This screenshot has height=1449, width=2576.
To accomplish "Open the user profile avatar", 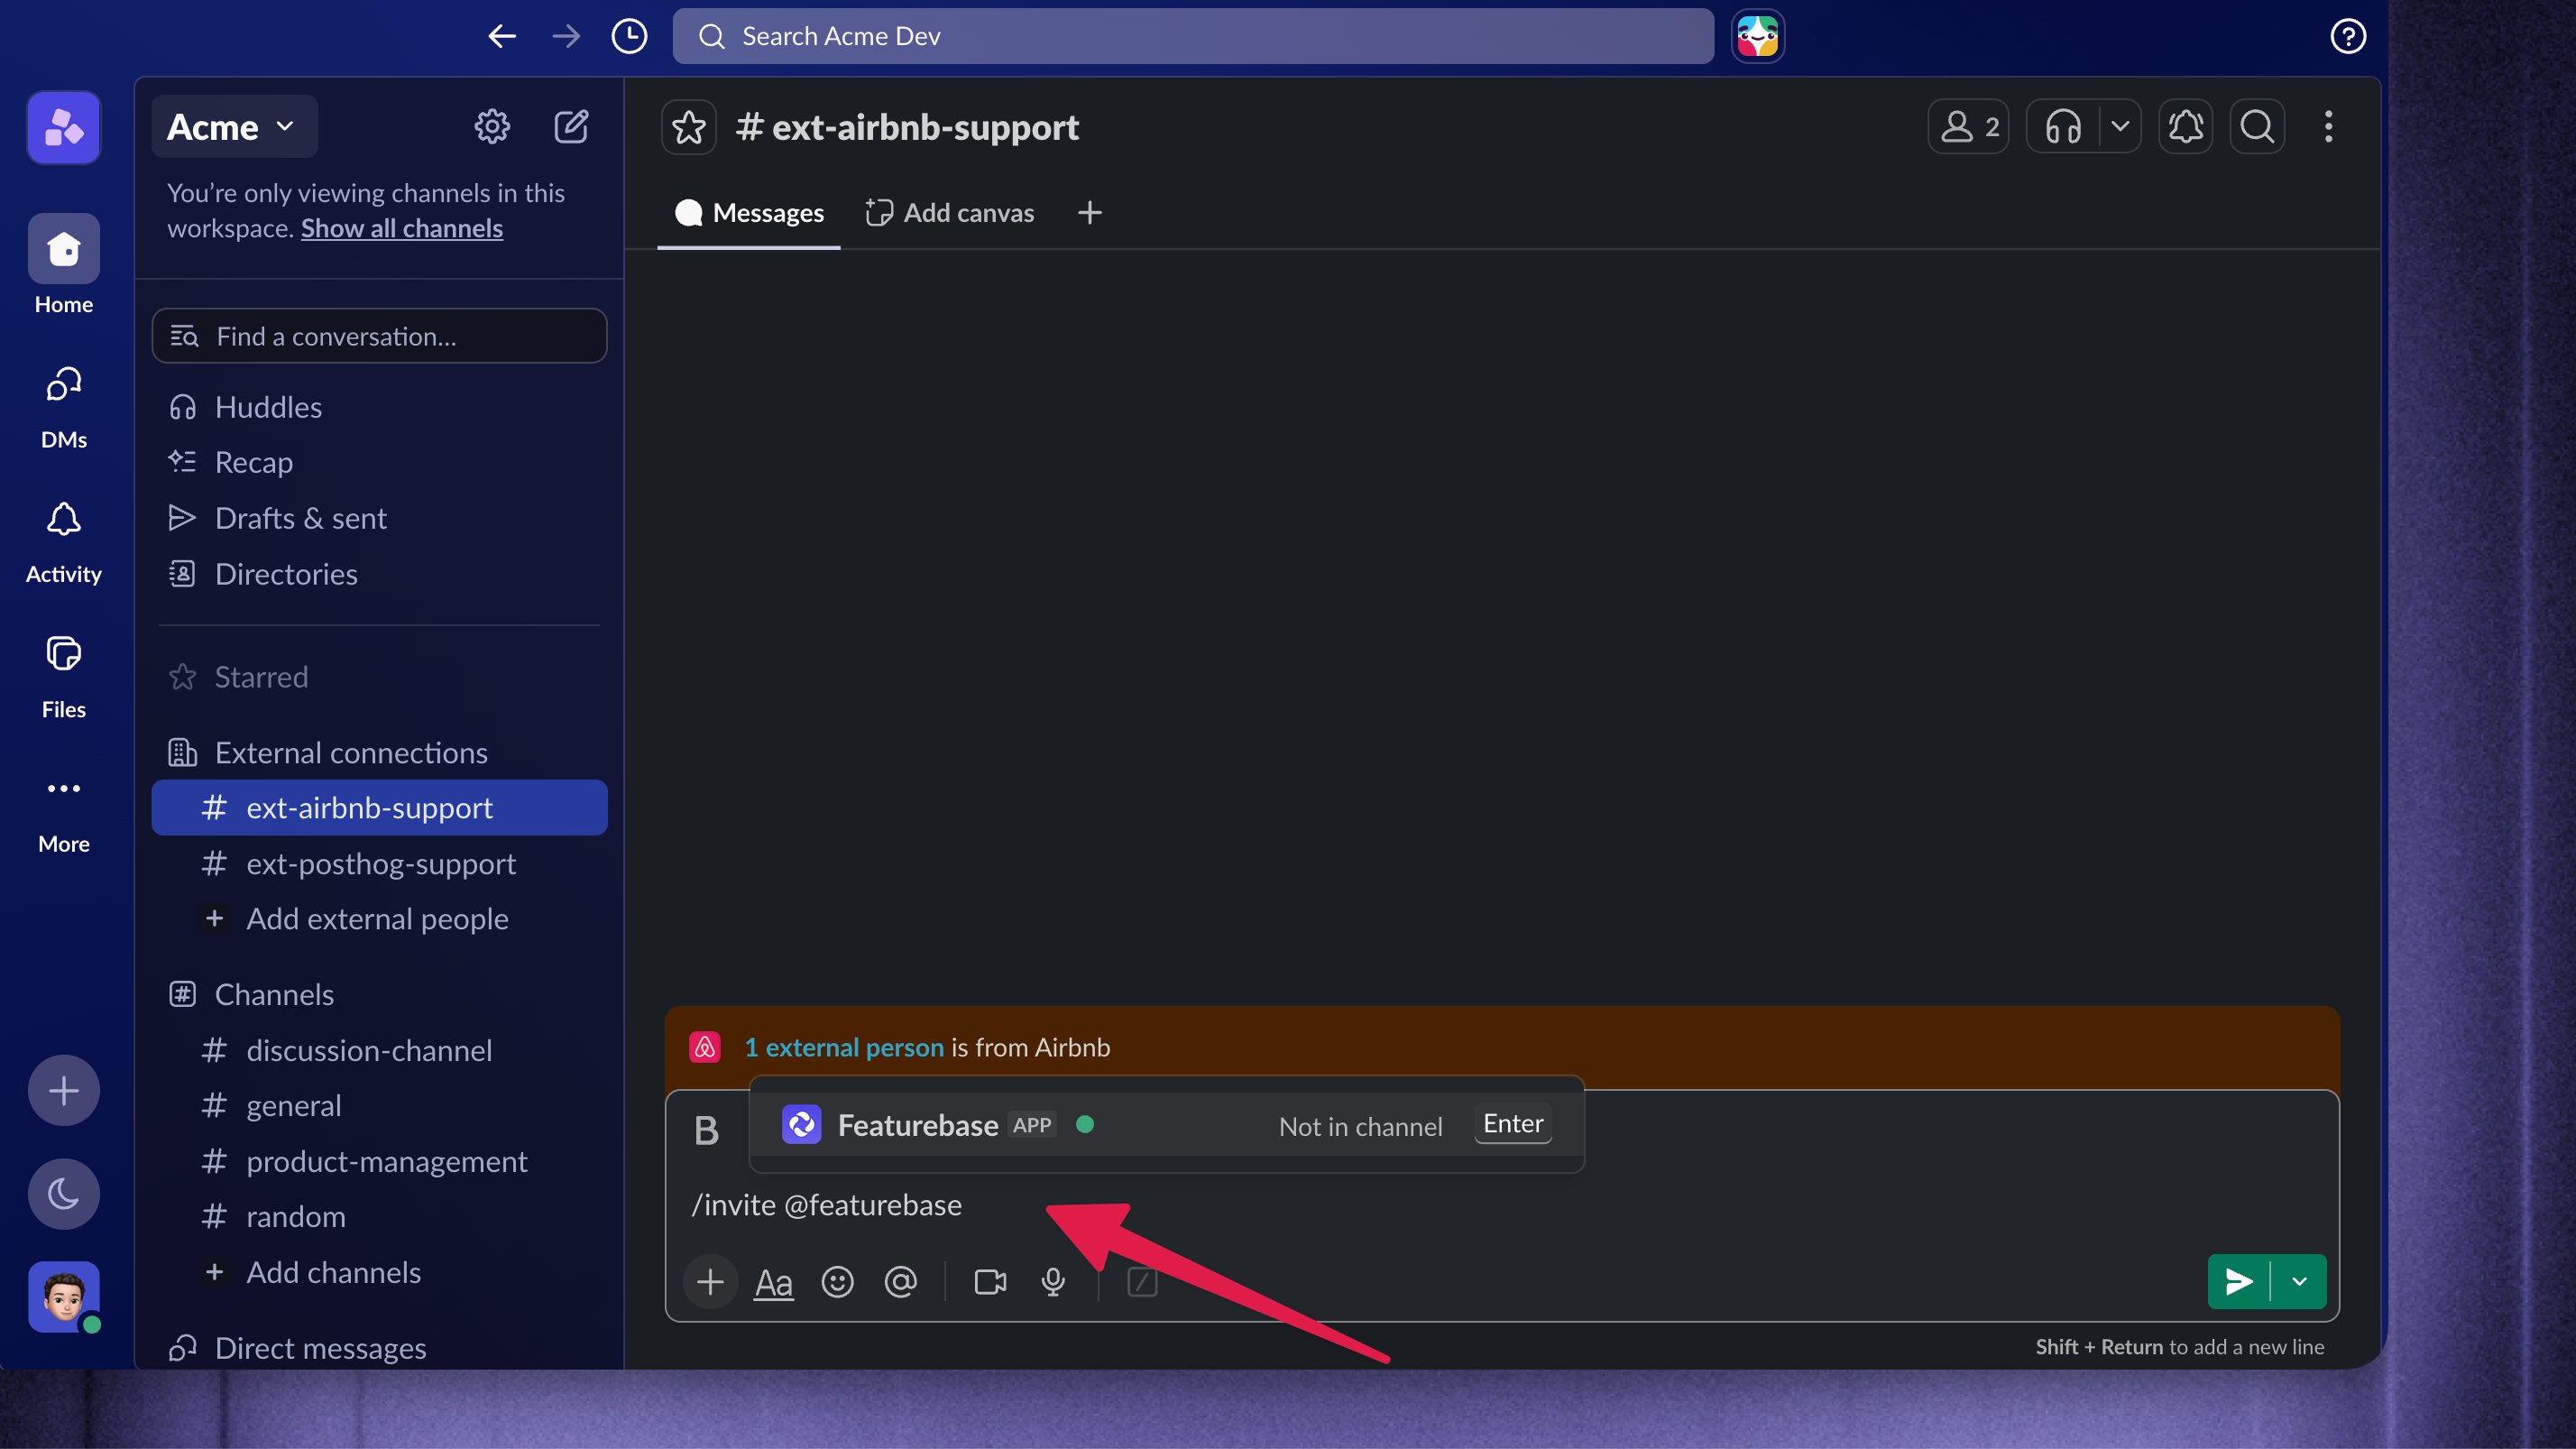I will pyautogui.click(x=64, y=1297).
